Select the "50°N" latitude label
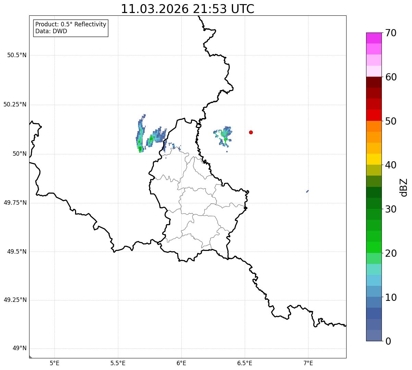 point(20,154)
